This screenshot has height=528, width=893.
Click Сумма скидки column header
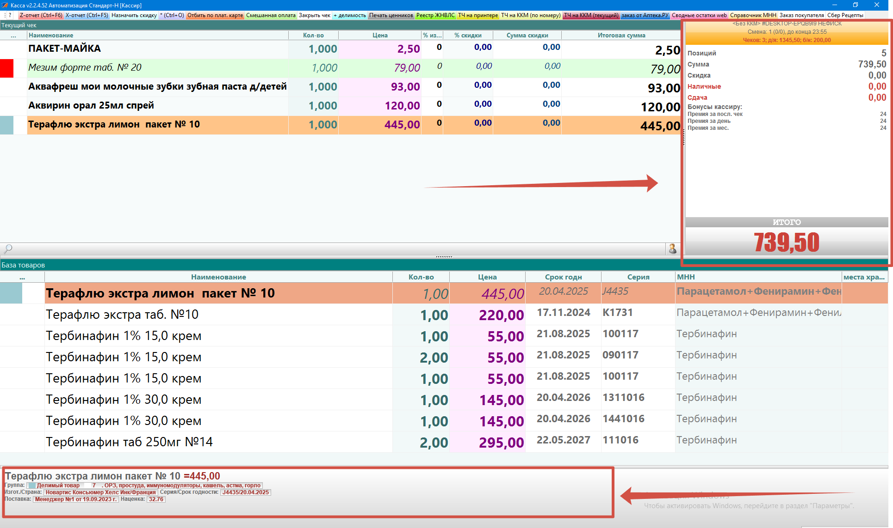(527, 36)
